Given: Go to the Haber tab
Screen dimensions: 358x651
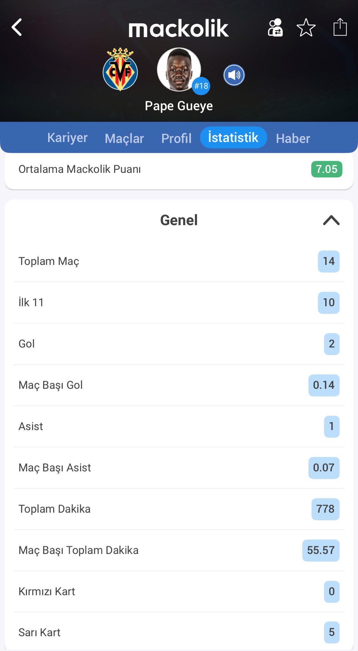Looking at the screenshot, I should coord(293,139).
